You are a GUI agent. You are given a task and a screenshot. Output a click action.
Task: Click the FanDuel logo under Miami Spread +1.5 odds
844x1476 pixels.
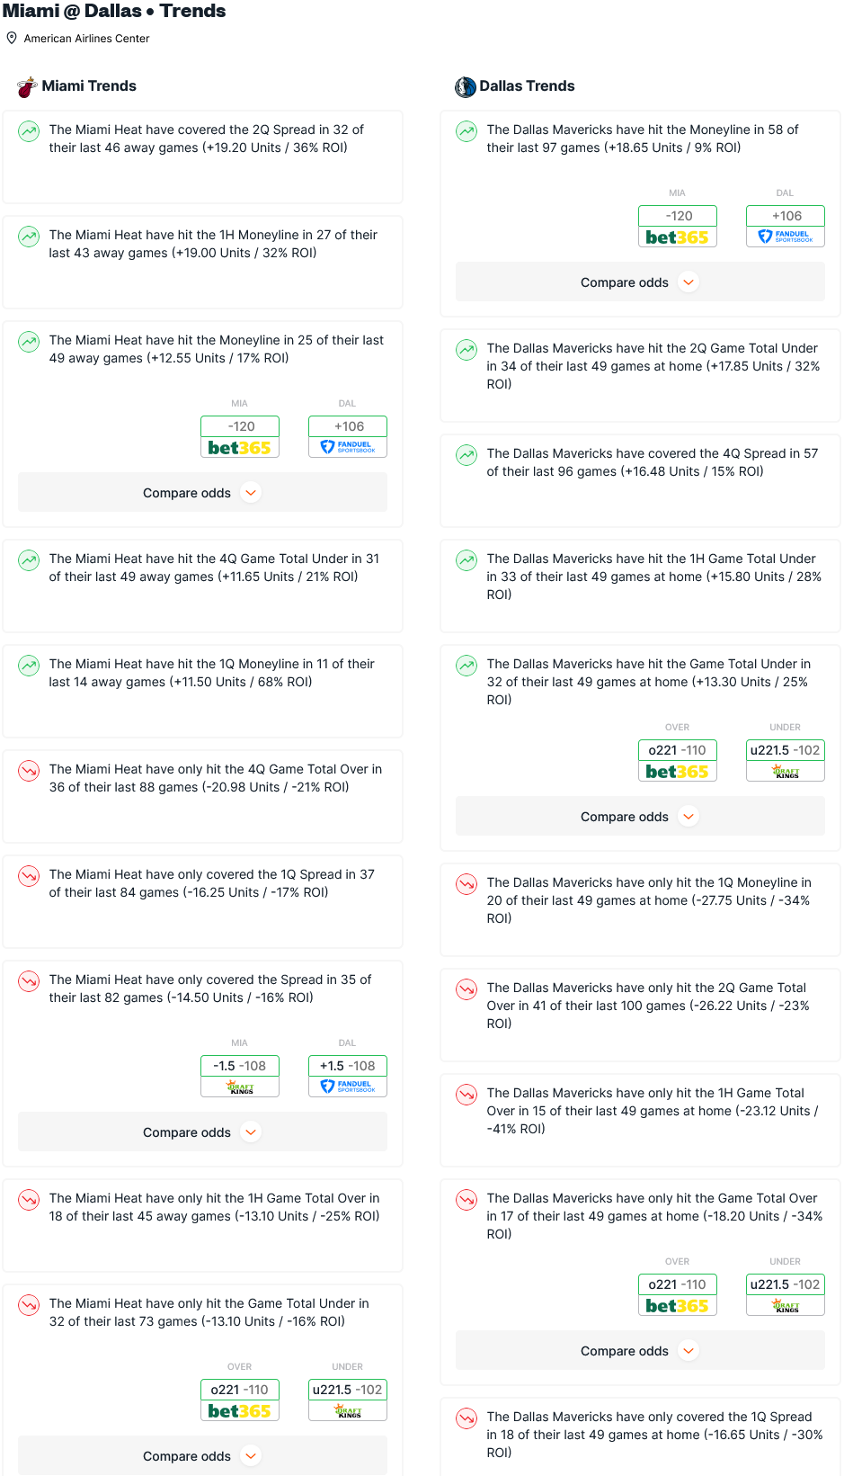pyautogui.click(x=348, y=1087)
